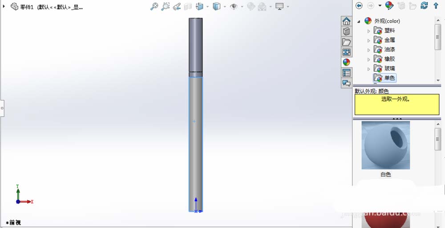This screenshot has width=445, height=228.
Task: Select the dark upper cylinder section of the part
Action: point(195,45)
